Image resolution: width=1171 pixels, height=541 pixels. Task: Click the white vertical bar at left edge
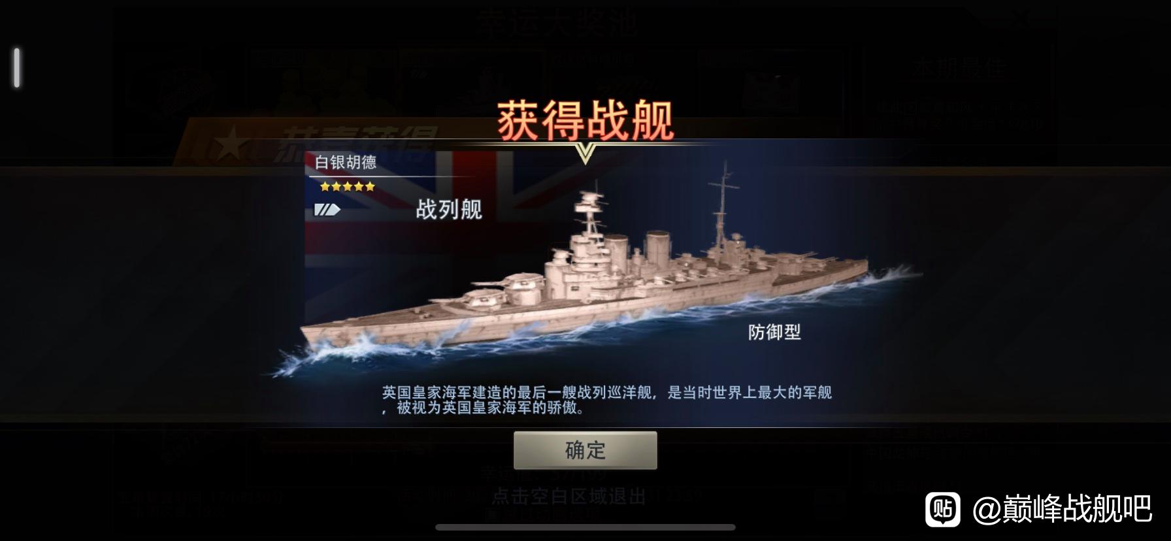[17, 67]
